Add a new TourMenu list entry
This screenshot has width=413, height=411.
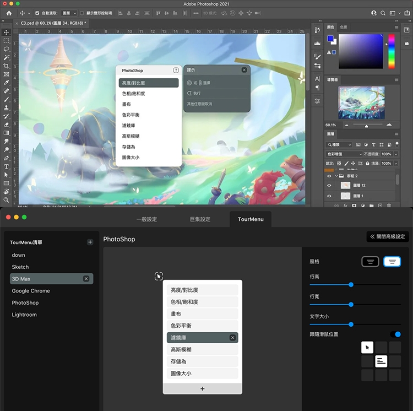pyautogui.click(x=90, y=242)
